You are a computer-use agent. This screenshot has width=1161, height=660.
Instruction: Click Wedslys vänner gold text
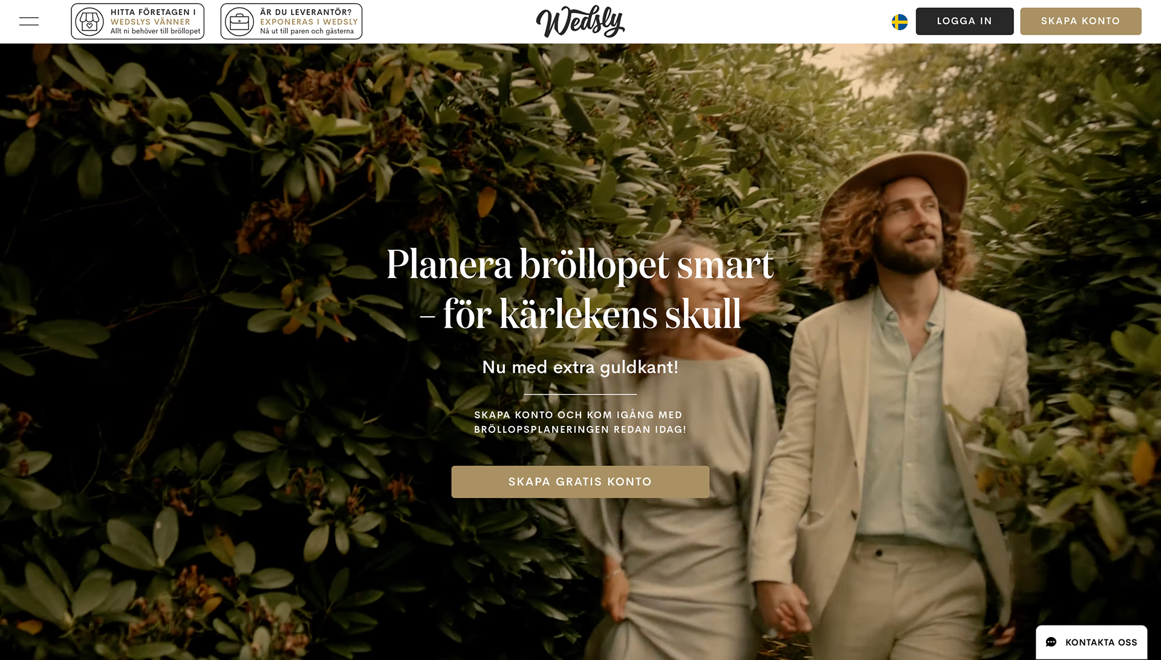pyautogui.click(x=151, y=22)
